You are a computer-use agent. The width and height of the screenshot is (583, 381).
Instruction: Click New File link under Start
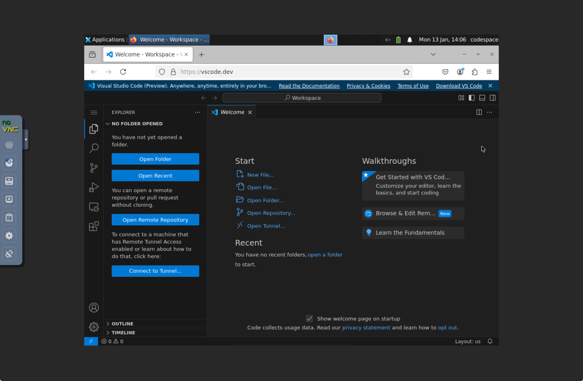pos(260,175)
